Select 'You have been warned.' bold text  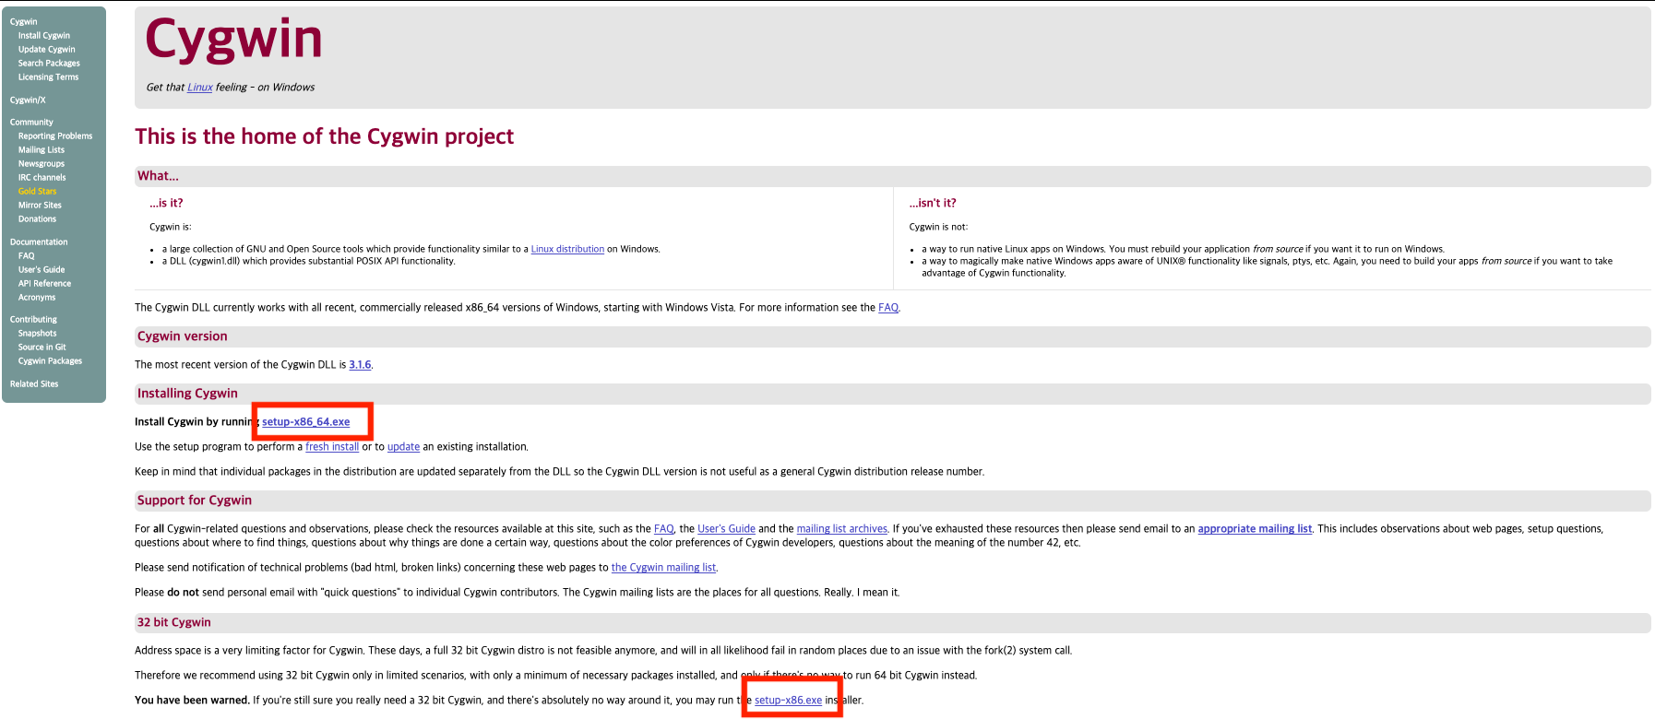(192, 700)
